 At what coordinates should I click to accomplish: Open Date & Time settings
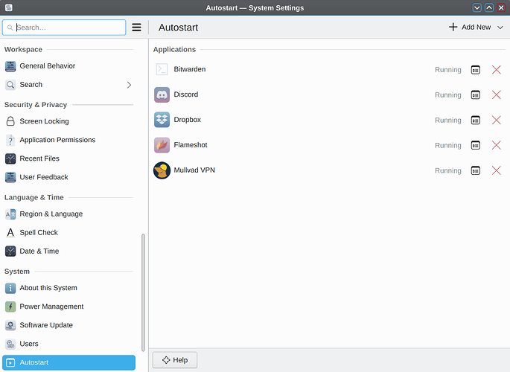pyautogui.click(x=68, y=251)
